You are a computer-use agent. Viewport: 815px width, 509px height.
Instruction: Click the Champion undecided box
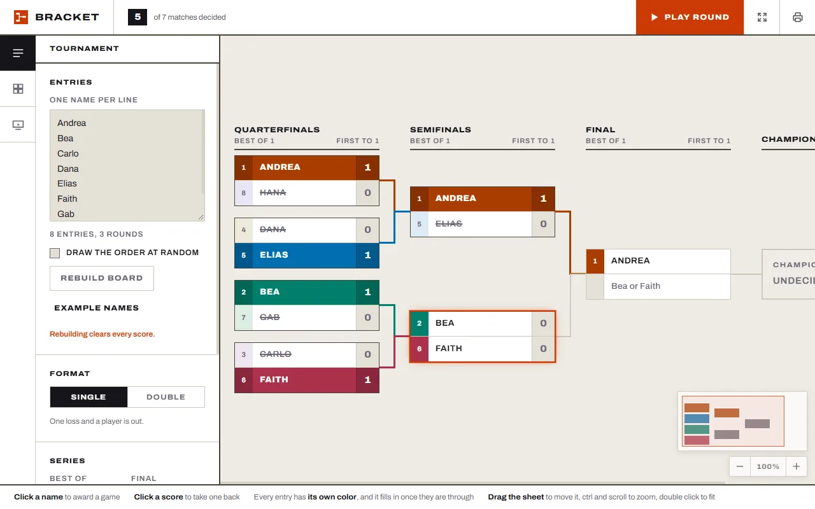click(x=788, y=274)
